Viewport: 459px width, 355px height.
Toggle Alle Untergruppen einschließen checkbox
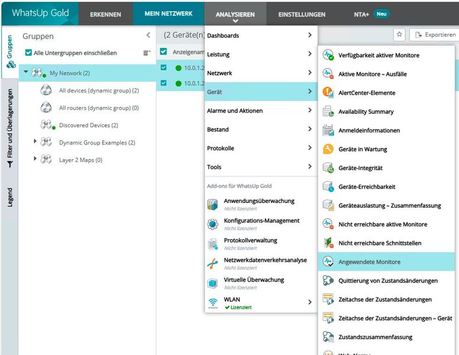[x=28, y=53]
